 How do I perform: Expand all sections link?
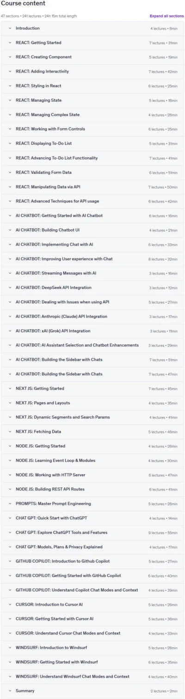click(x=166, y=16)
